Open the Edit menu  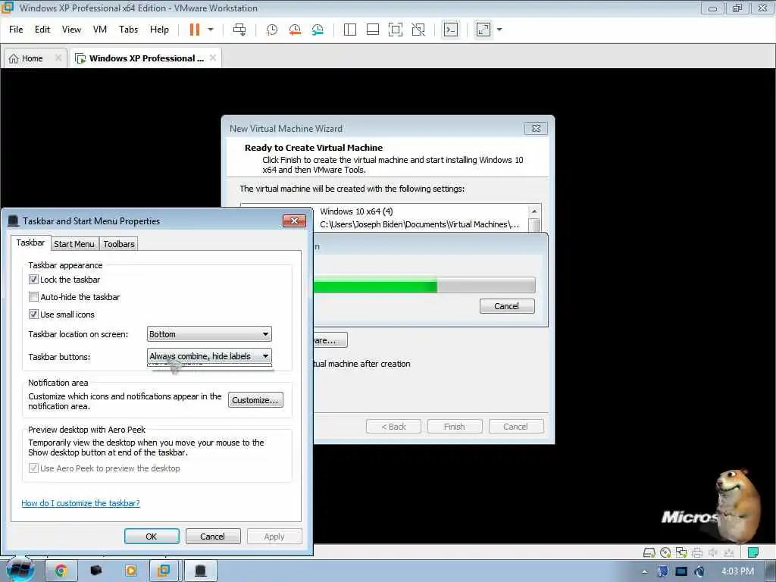[42, 30]
